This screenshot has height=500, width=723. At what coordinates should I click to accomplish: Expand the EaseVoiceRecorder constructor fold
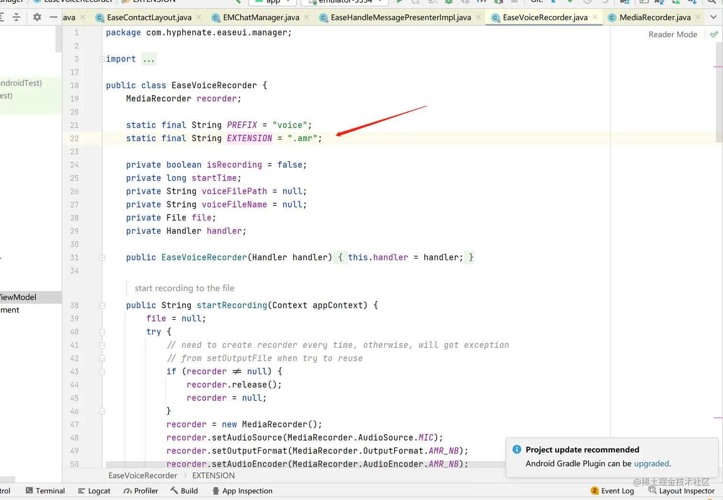(102, 258)
